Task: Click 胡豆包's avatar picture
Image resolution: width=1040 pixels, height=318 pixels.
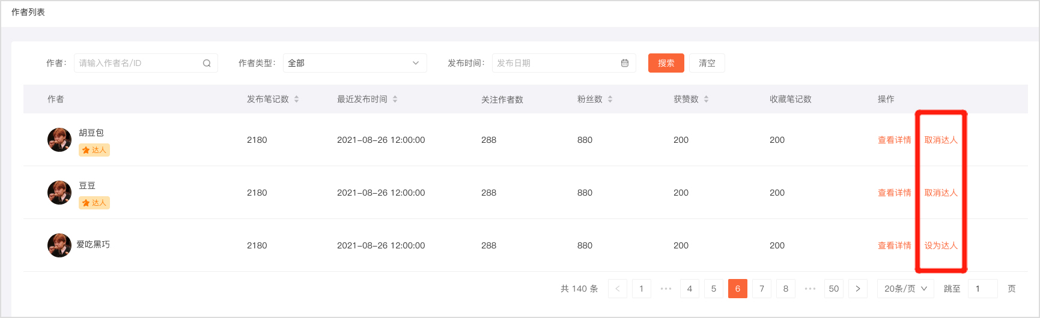Action: click(x=59, y=140)
